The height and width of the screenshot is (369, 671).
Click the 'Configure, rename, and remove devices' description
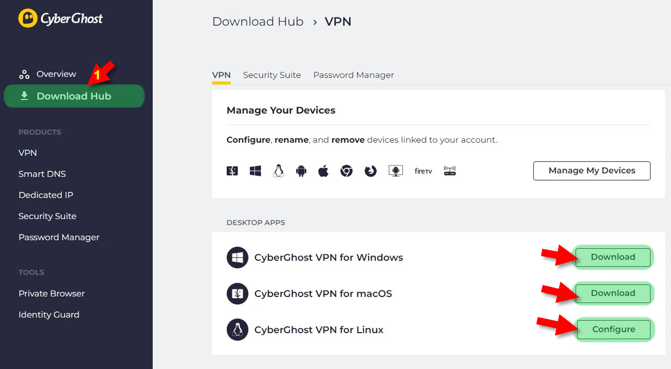pyautogui.click(x=362, y=140)
